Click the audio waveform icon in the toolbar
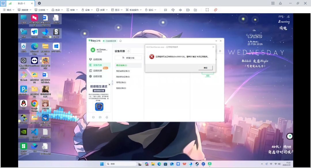This screenshot has height=168, width=311. click(x=180, y=10)
